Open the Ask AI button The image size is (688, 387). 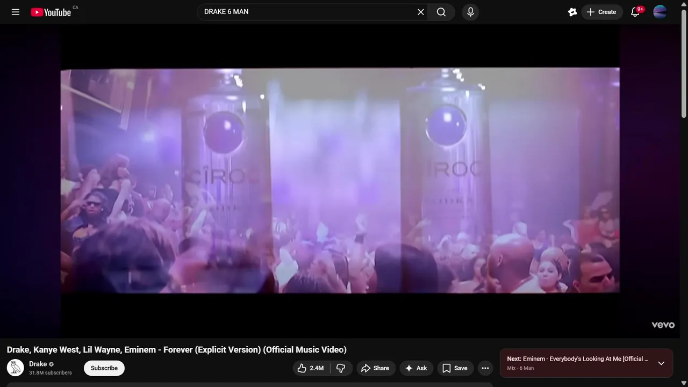click(416, 368)
